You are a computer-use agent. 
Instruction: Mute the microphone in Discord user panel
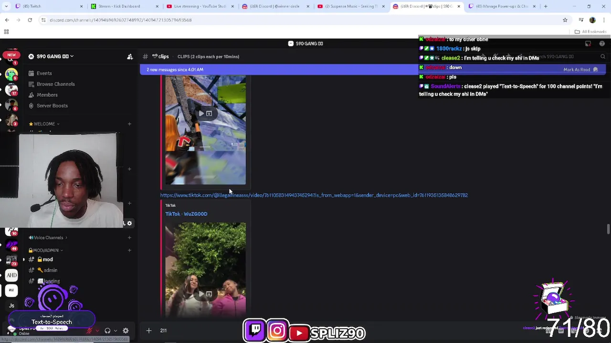pos(89,331)
